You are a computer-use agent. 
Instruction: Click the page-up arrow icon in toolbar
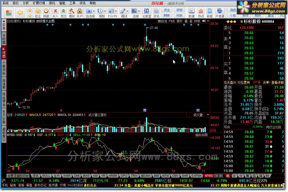click(30, 10)
